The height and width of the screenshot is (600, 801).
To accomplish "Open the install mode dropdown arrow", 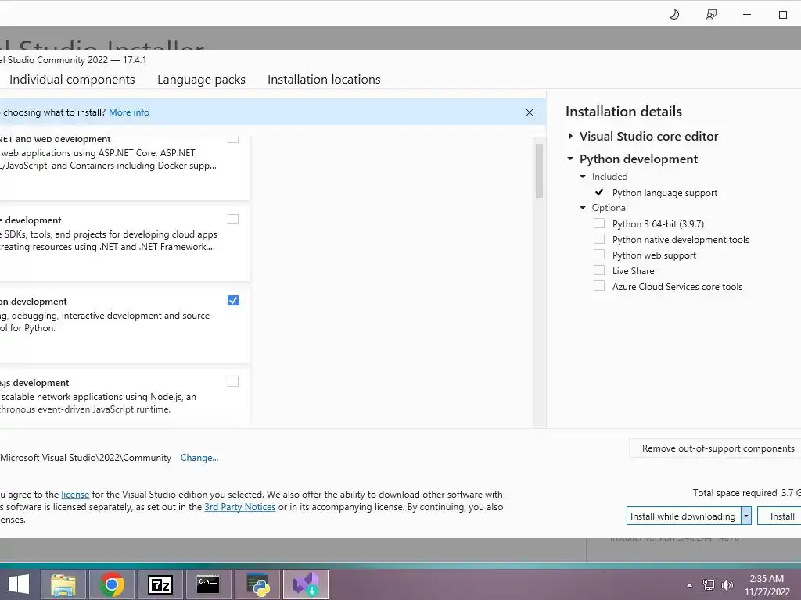I will [745, 516].
